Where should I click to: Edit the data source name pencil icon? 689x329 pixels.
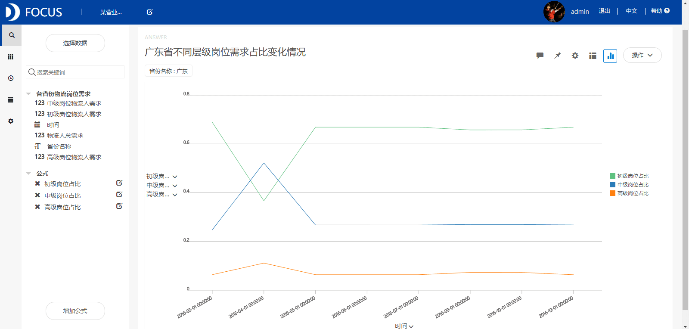[x=149, y=12]
